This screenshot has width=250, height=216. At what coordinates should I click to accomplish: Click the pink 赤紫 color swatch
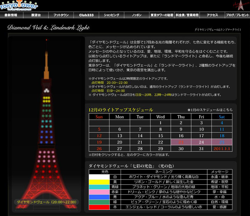click(99, 192)
